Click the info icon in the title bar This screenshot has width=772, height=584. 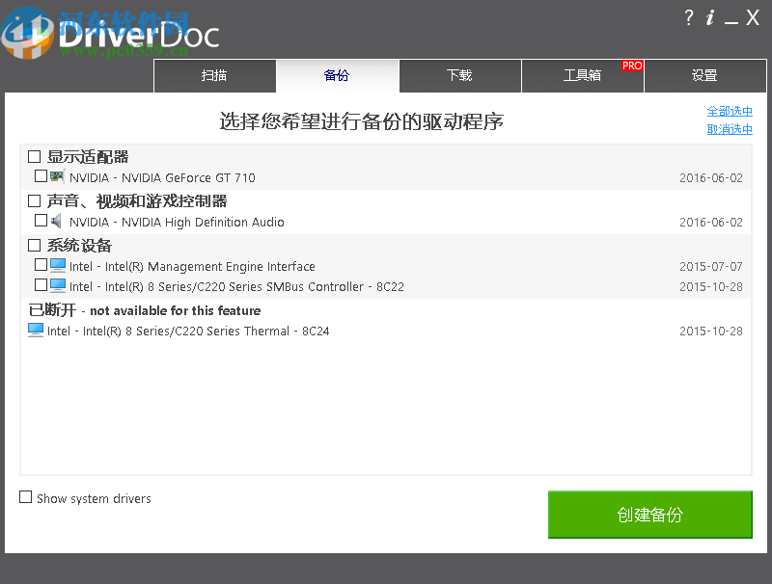(x=711, y=17)
